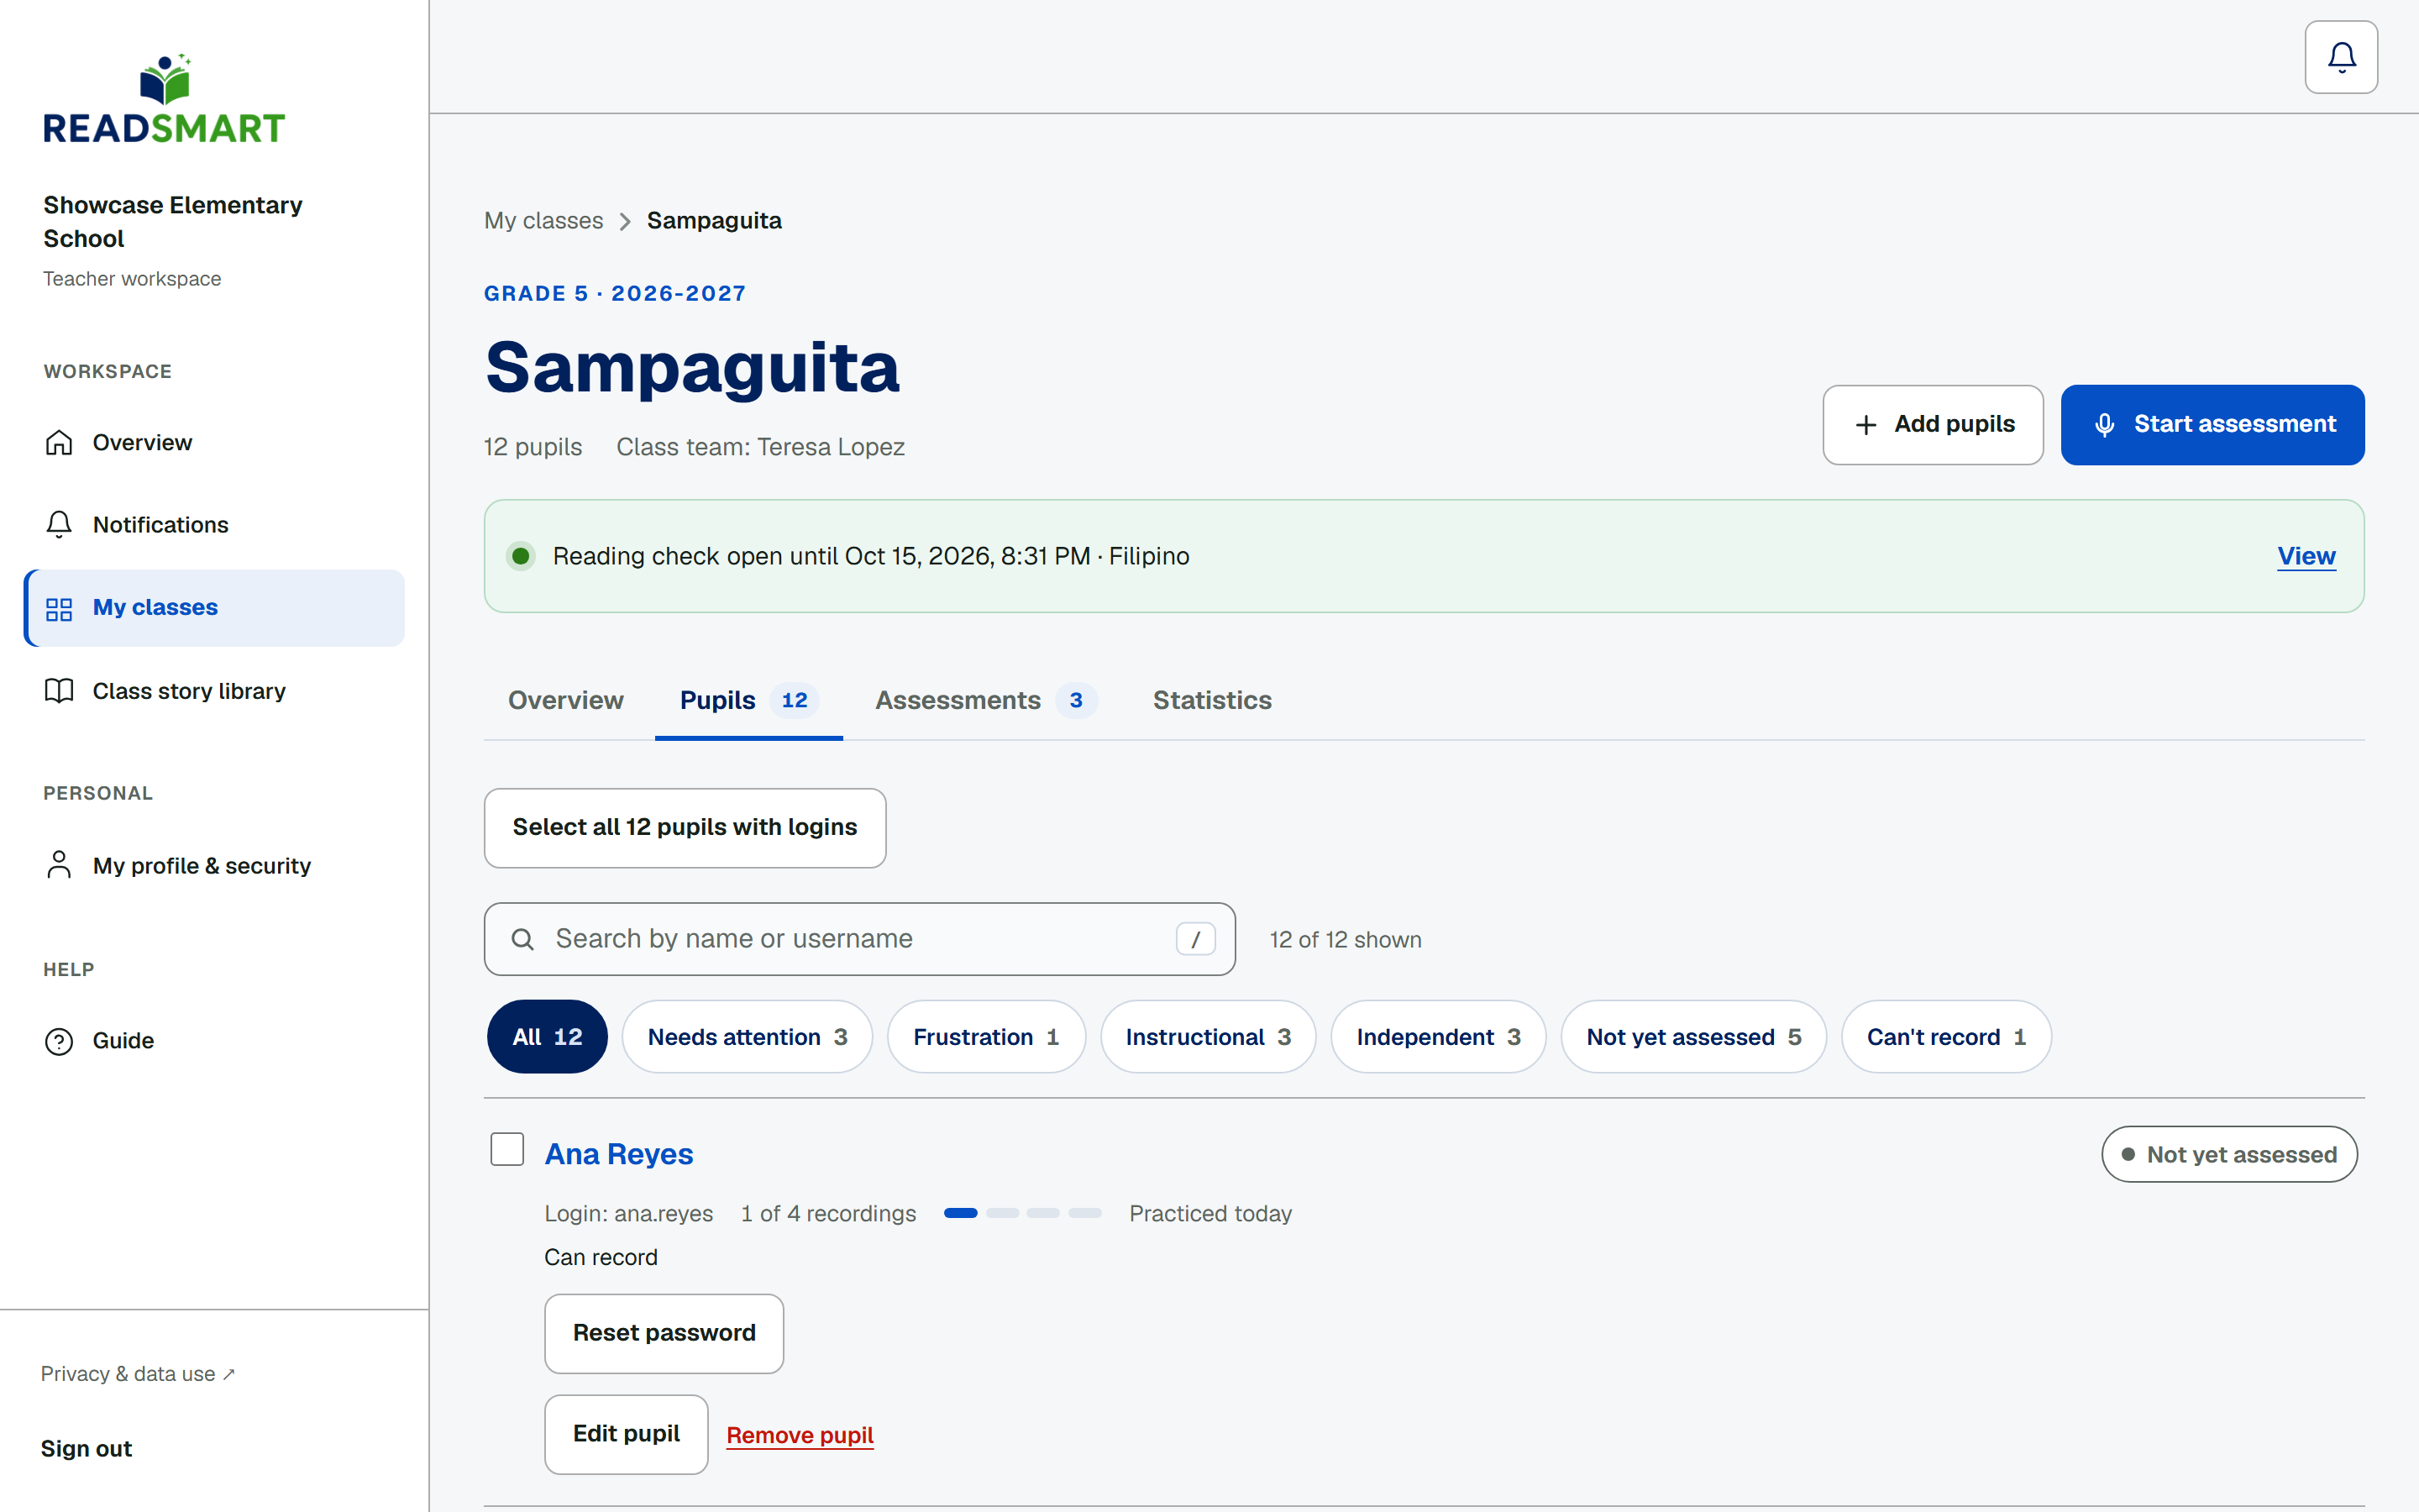This screenshot has width=2419, height=1512.
Task: Open My profile & security
Action: point(214,865)
